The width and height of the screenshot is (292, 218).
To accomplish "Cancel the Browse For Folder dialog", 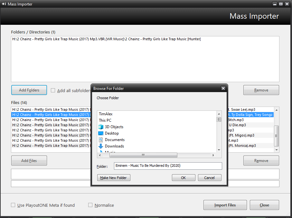I will [x=210, y=177].
